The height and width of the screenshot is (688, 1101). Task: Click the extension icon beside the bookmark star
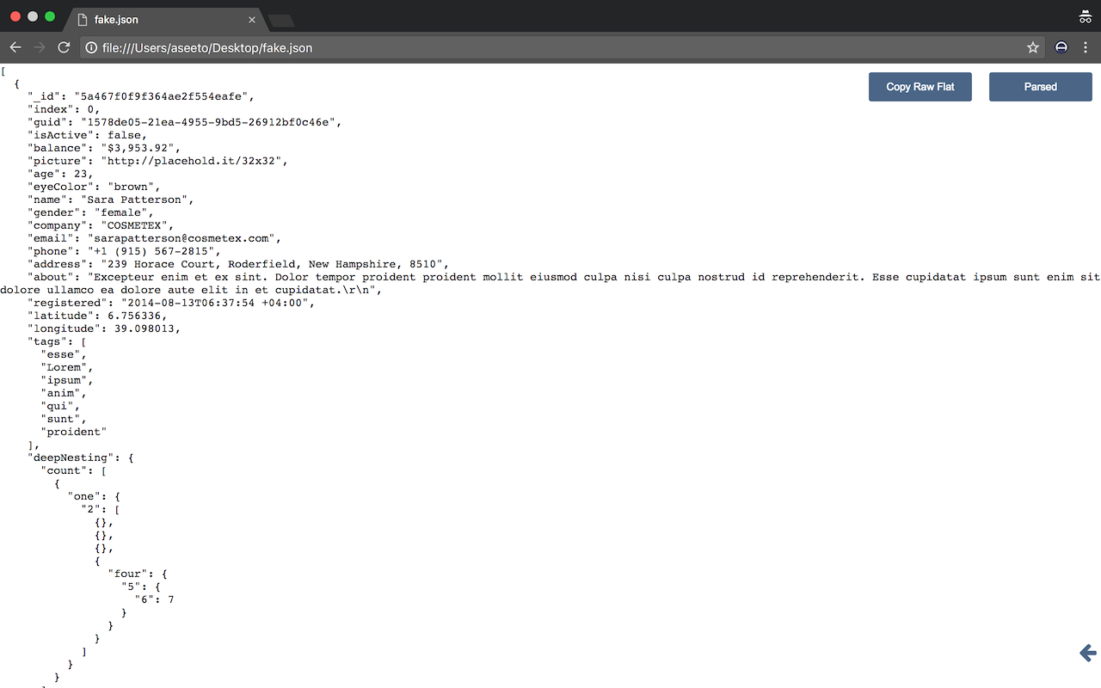pos(1061,47)
